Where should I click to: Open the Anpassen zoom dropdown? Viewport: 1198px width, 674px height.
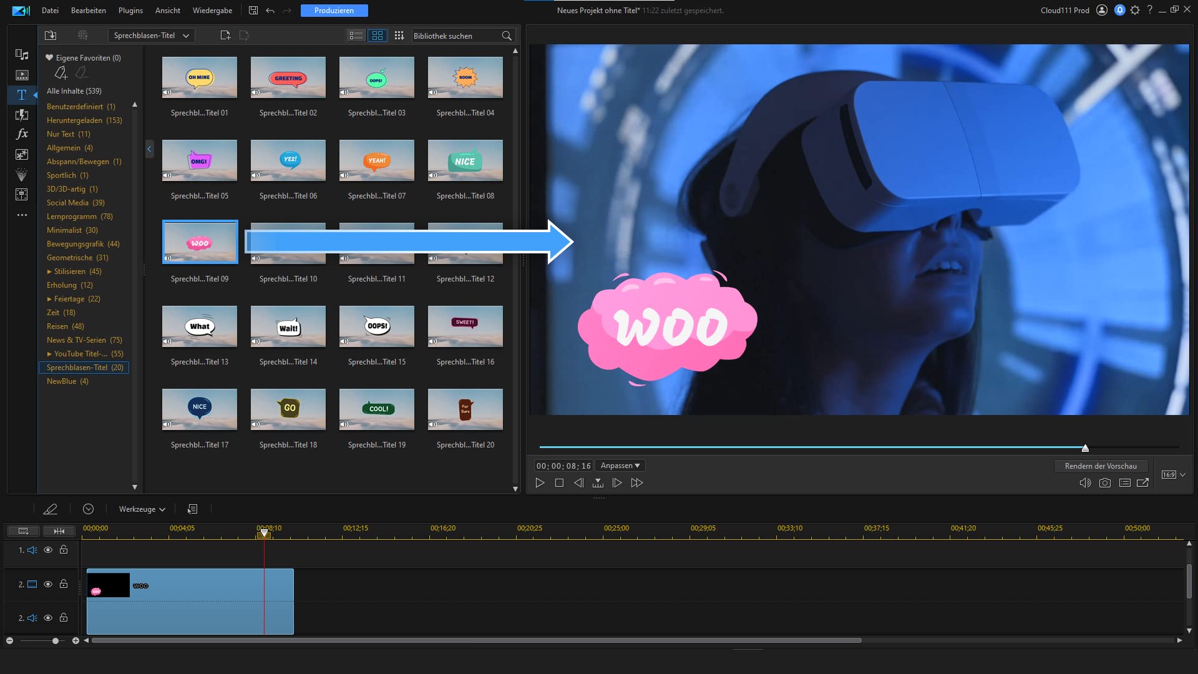coord(620,466)
